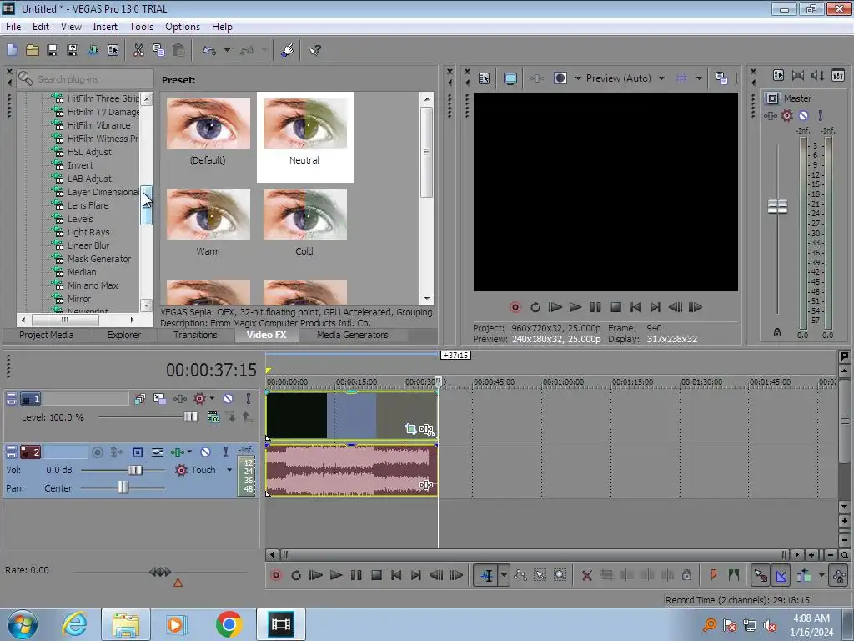Toggle Split Screen View in preview
This screenshot has height=641, width=854.
click(x=560, y=78)
